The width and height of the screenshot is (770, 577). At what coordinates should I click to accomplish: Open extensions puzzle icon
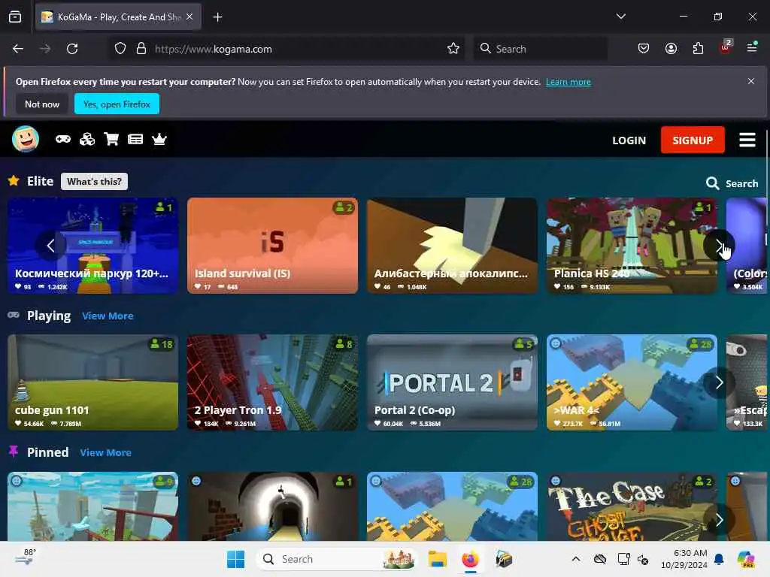(698, 49)
